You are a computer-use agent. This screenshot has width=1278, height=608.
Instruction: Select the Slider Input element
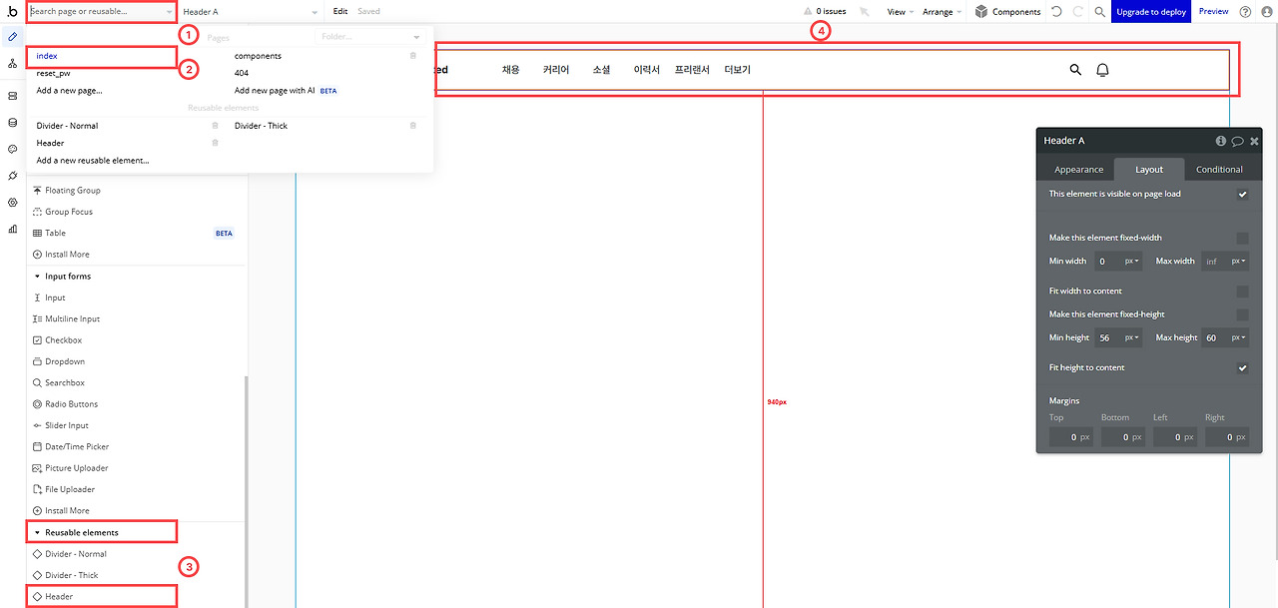[x=67, y=425]
